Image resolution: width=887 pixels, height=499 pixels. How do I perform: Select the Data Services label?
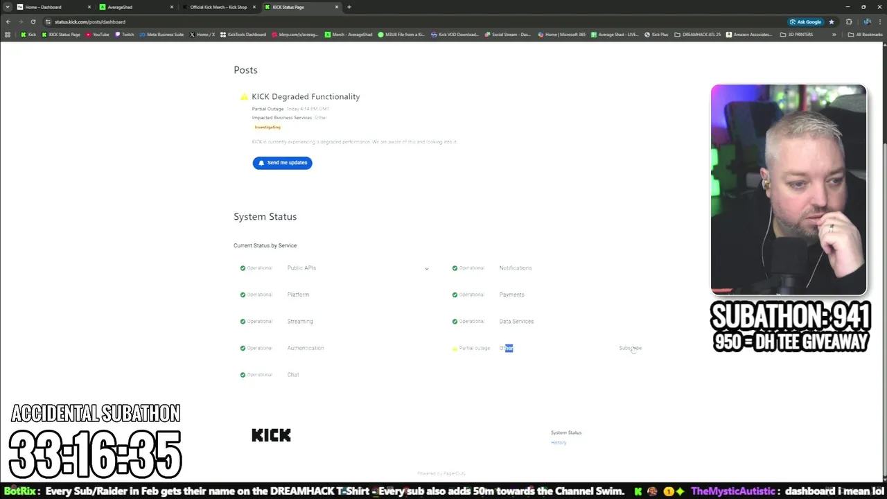point(516,322)
